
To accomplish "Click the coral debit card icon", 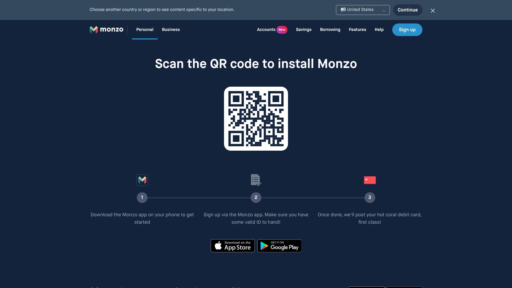I will [x=370, y=180].
